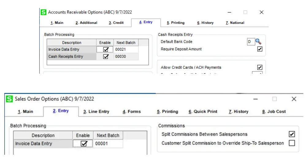Viewport: 307px width, 163px height.
Task: Select Invoice Data Entry row in Accounts Receivable
Action: (x=71, y=49)
